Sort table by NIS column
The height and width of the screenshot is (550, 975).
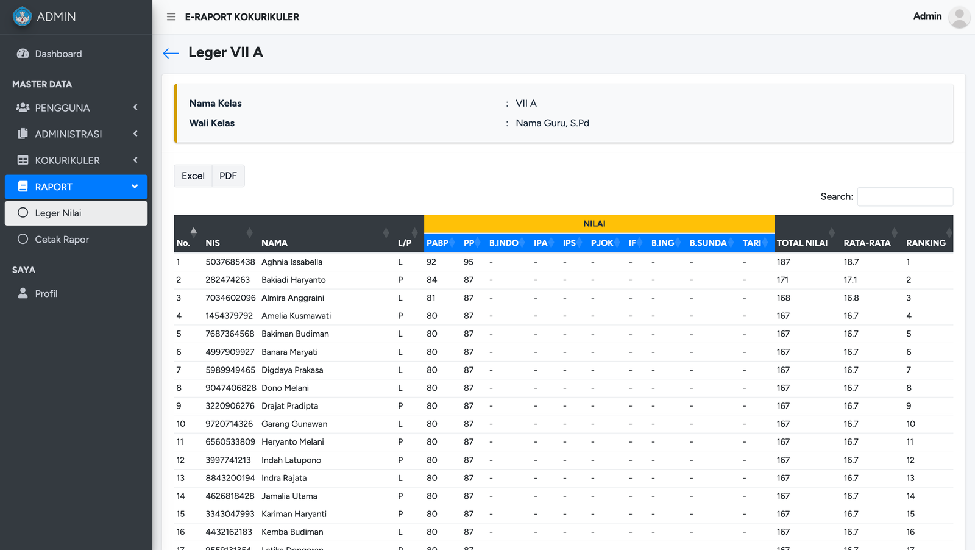click(x=230, y=234)
